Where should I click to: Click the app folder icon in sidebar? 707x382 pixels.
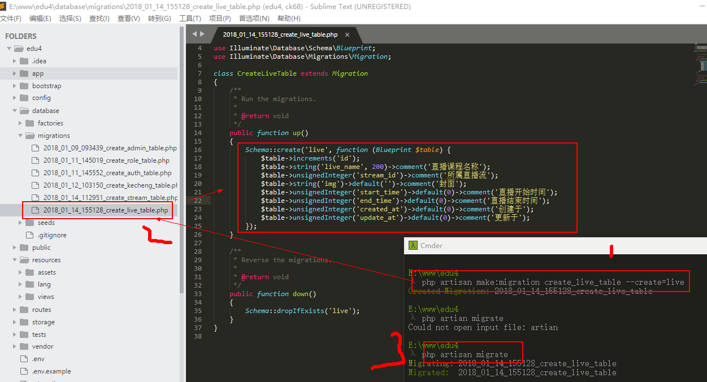coord(24,73)
